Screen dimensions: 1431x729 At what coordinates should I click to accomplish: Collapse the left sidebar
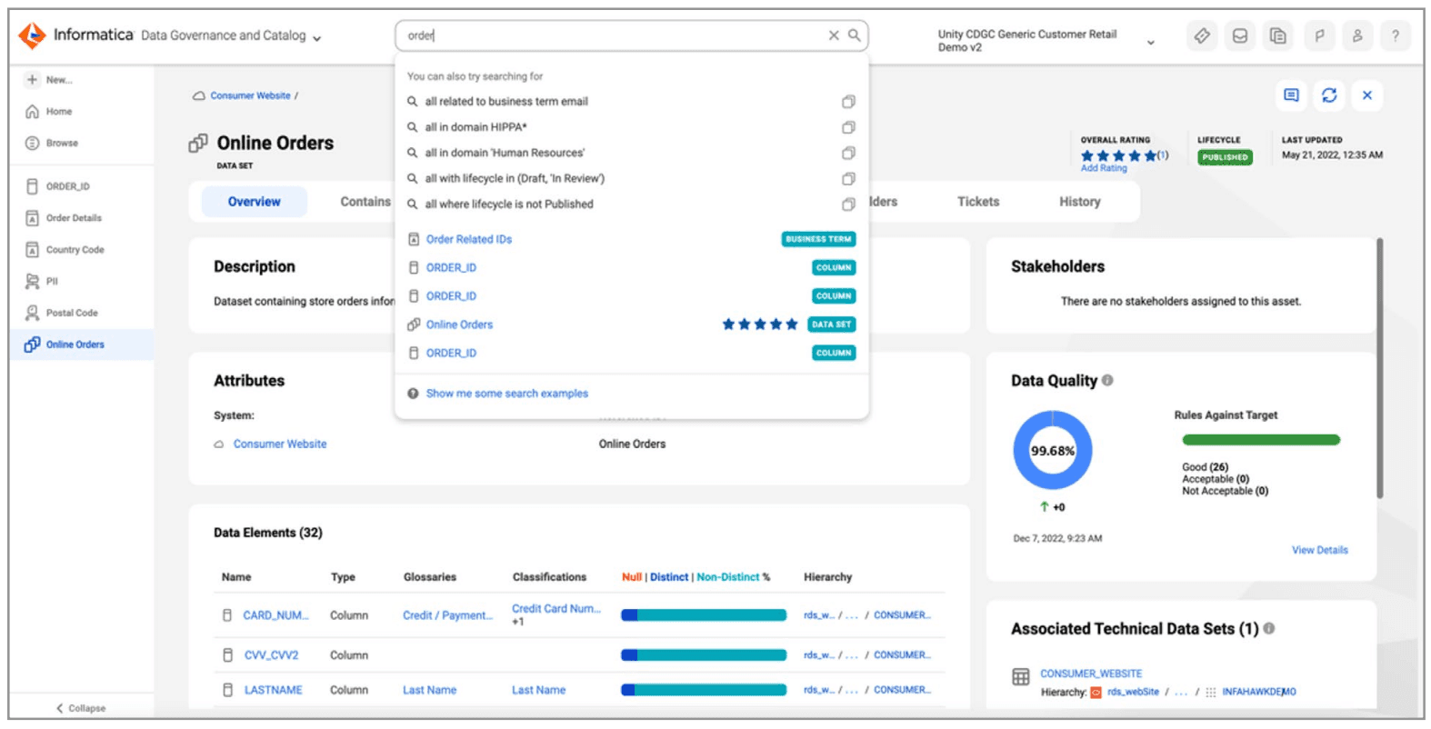pos(81,708)
